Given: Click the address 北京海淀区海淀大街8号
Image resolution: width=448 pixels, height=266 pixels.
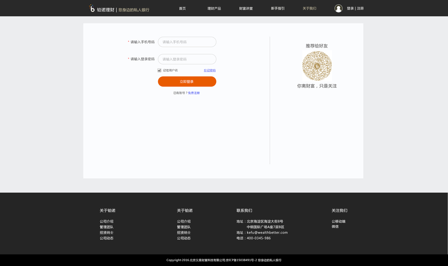Looking at the screenshot, I should tap(265, 222).
